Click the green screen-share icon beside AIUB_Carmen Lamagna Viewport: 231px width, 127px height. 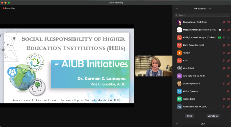pyautogui.click(x=219, y=37)
